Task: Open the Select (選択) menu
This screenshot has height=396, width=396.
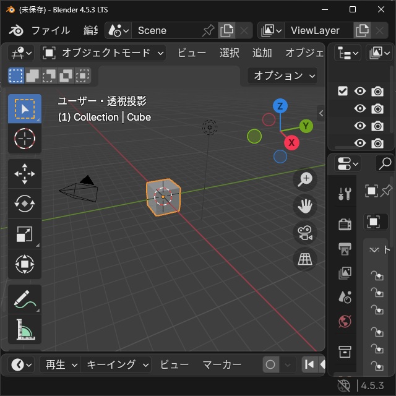Action: point(230,53)
